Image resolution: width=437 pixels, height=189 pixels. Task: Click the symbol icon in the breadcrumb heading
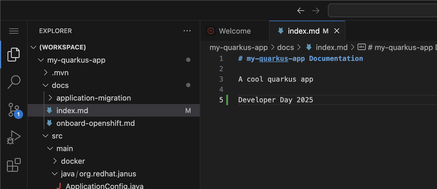pyautogui.click(x=362, y=47)
